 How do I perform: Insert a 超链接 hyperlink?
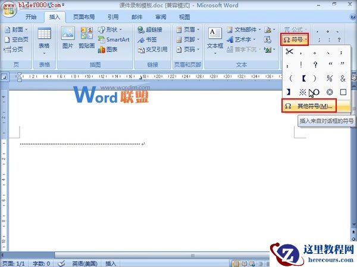tap(151, 30)
